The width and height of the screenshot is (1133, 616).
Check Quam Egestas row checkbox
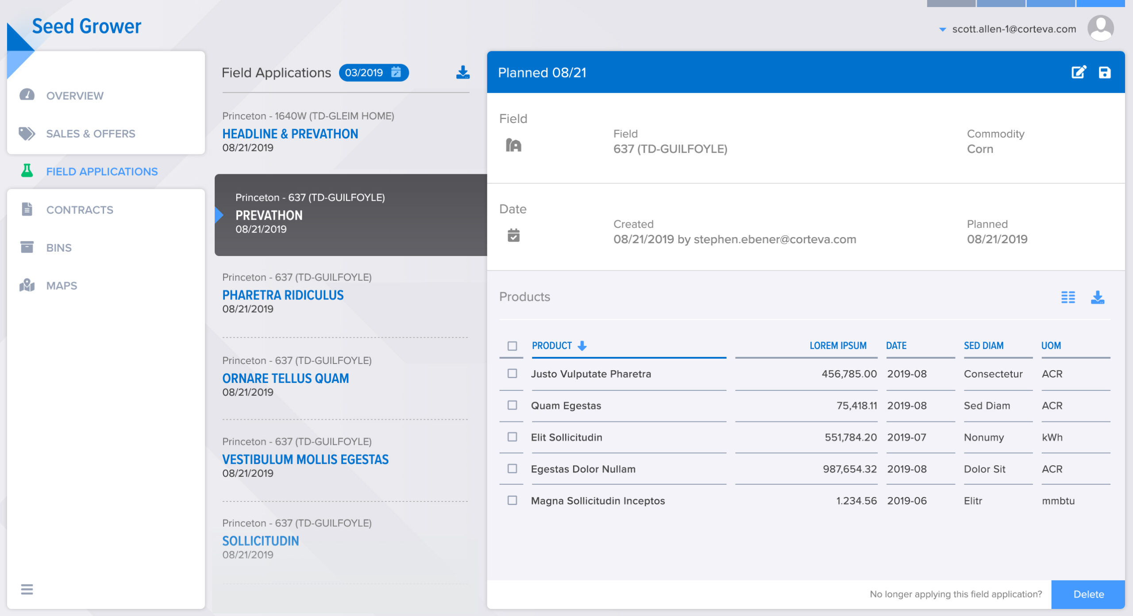tap(512, 405)
